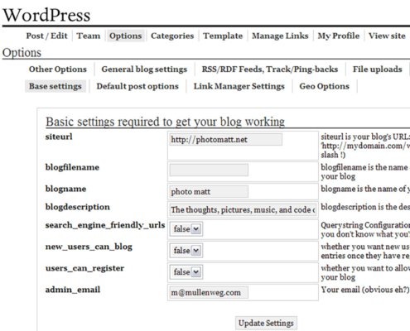The width and height of the screenshot is (410, 331).
Task: Click the admin_email input field
Action: click(x=209, y=292)
